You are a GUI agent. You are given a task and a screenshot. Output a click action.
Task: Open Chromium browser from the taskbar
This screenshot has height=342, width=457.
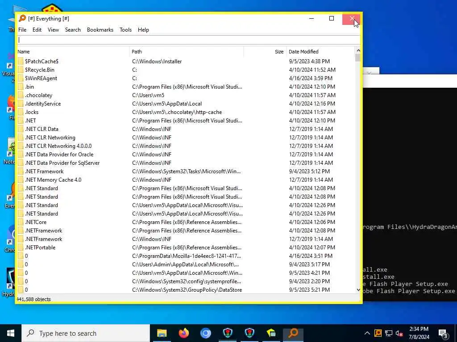[205, 333]
